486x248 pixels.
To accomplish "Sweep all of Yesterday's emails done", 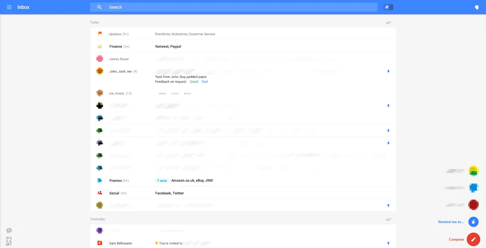I will (388, 219).
